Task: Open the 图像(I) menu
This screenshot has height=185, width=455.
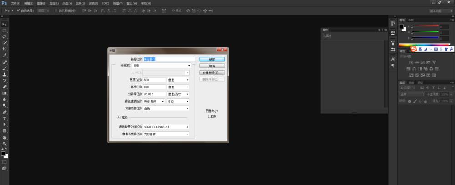Action: pos(41,3)
